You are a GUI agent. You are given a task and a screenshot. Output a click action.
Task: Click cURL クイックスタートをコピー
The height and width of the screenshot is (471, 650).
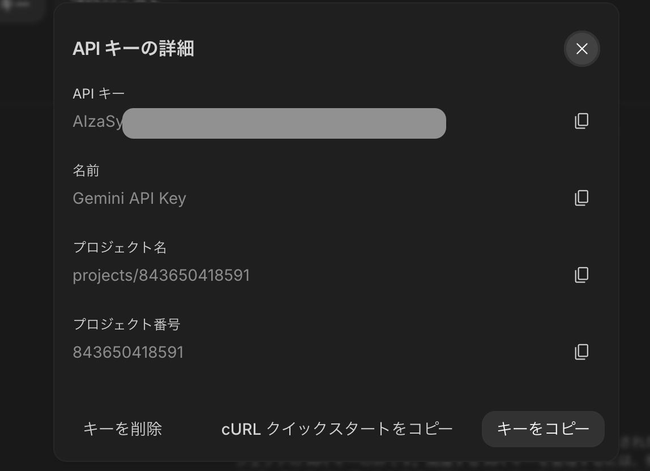pyautogui.click(x=337, y=429)
